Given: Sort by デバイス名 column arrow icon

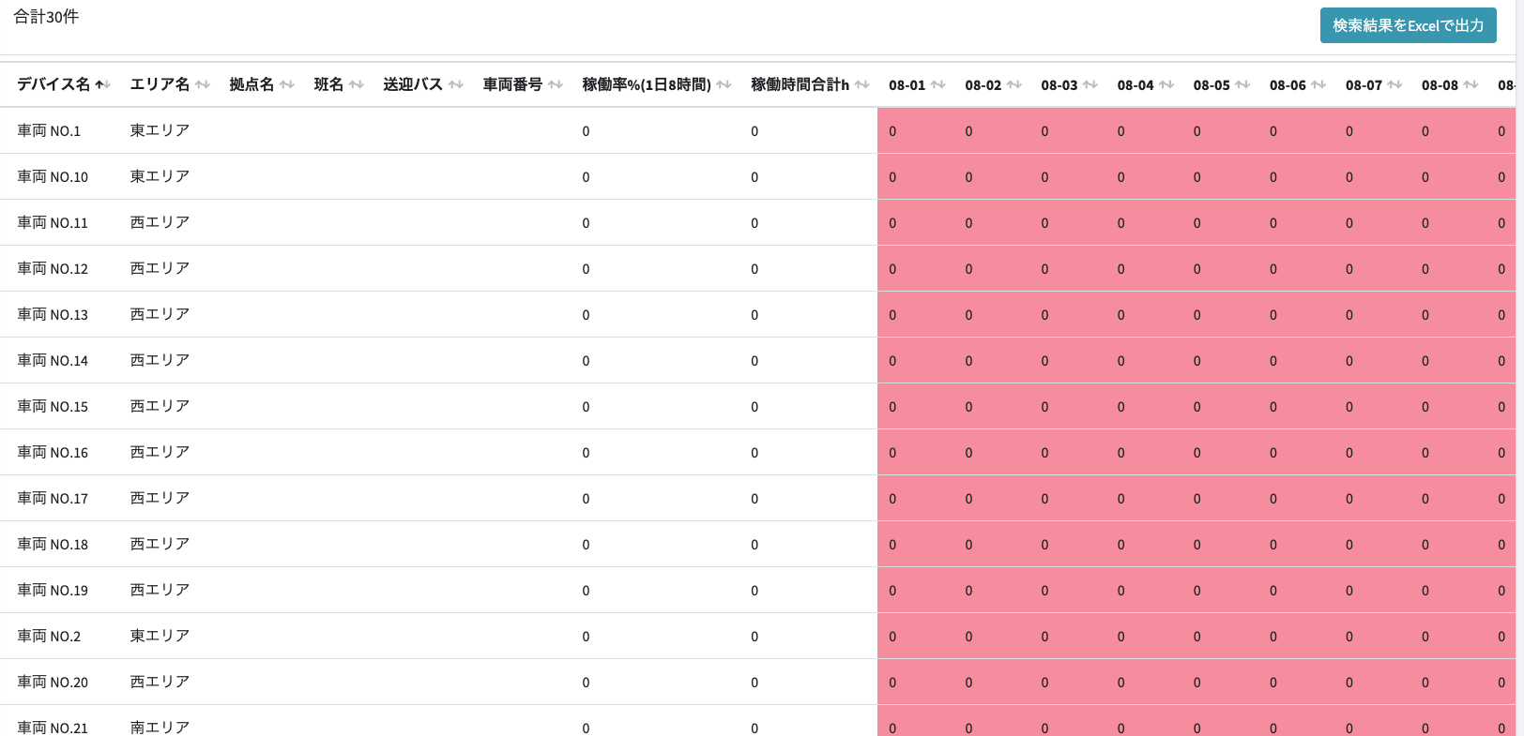Looking at the screenshot, I should coord(103,85).
